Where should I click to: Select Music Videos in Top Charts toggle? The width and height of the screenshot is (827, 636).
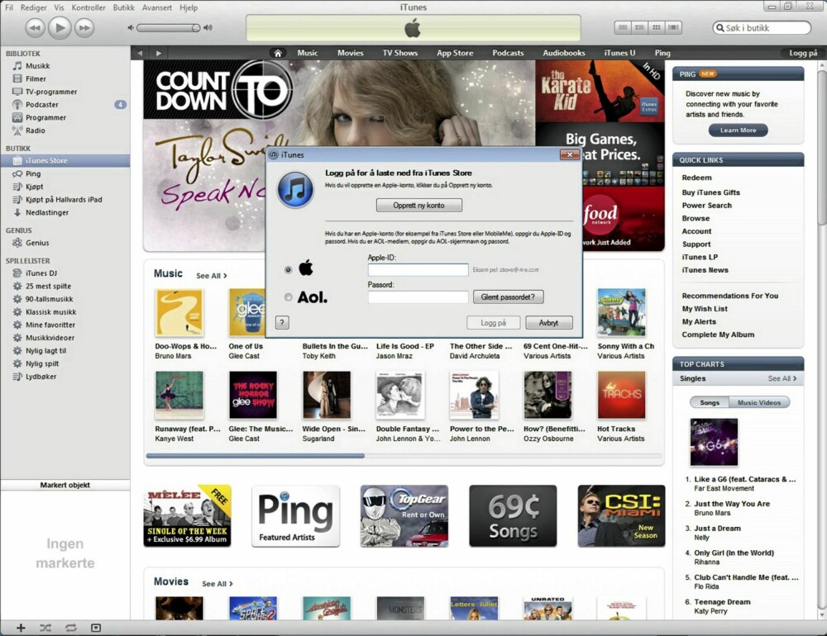point(759,402)
